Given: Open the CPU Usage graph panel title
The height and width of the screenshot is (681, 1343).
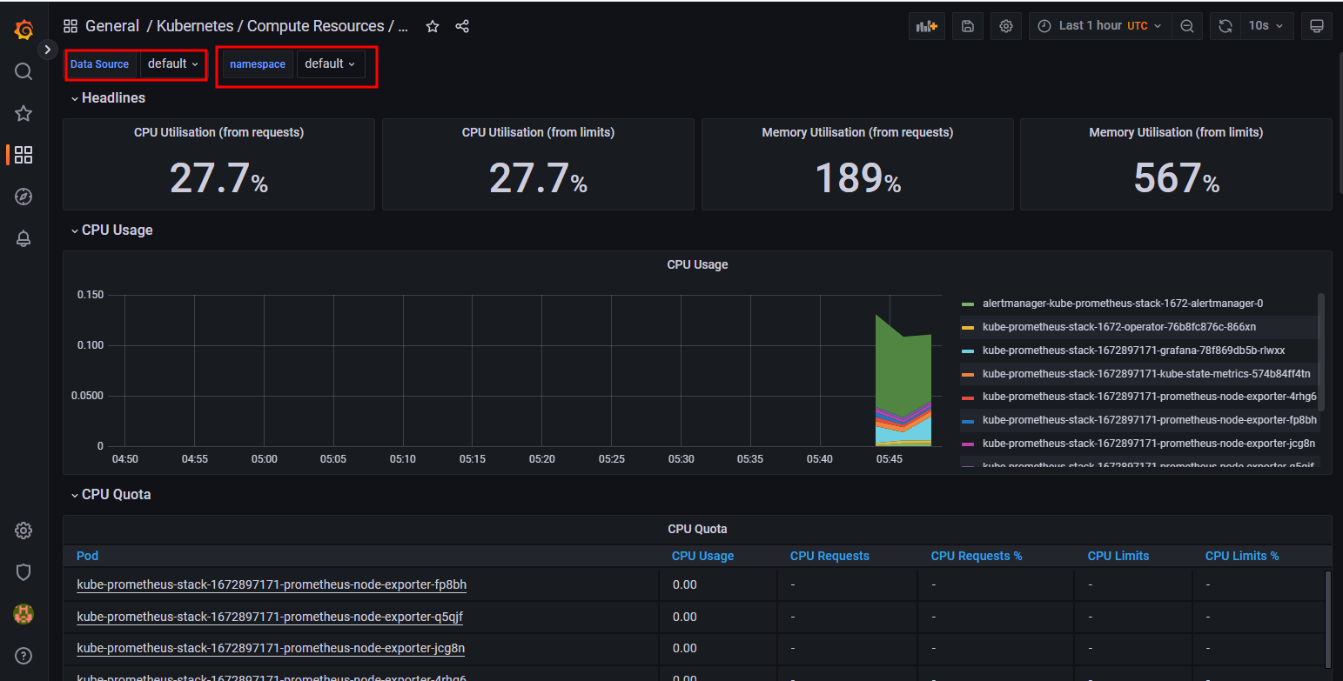Looking at the screenshot, I should (x=697, y=264).
